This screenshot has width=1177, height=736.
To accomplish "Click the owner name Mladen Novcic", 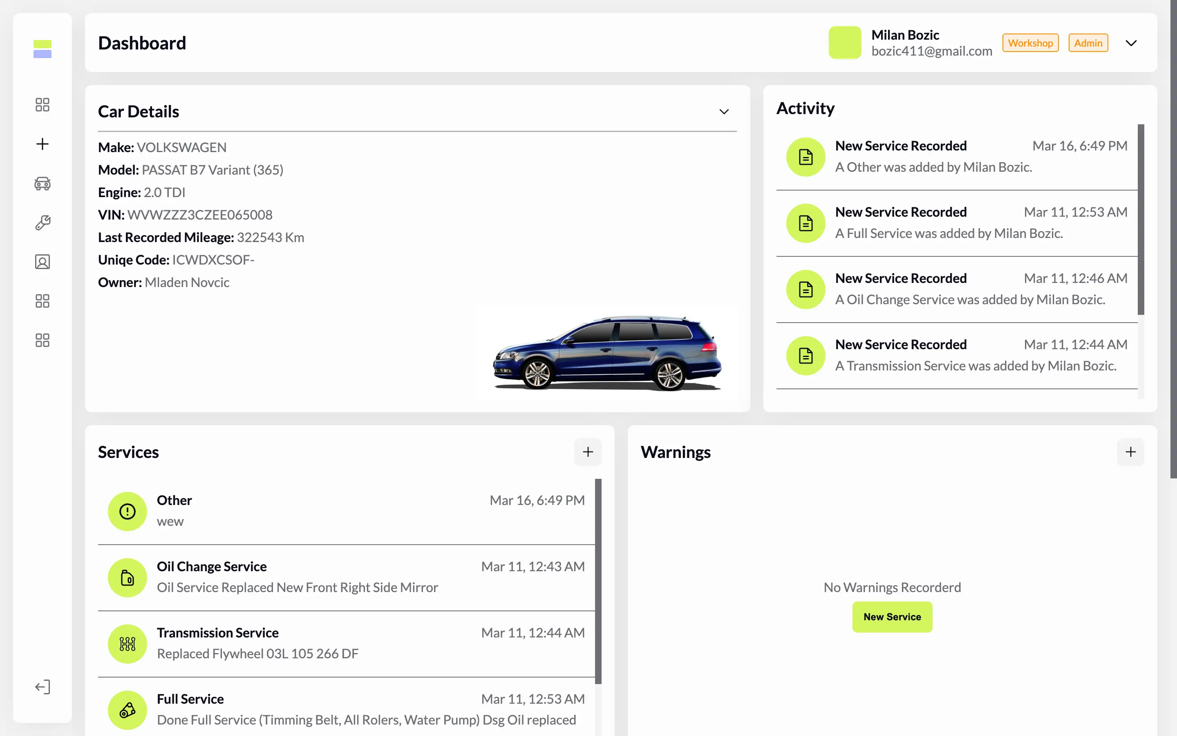I will point(187,282).
